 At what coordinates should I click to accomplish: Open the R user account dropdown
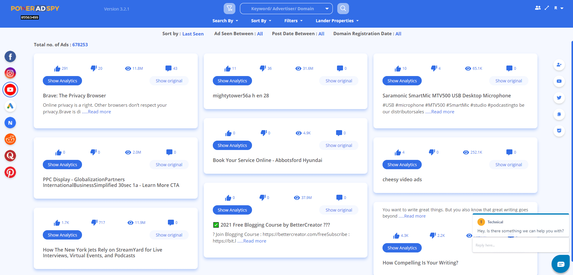[559, 8]
